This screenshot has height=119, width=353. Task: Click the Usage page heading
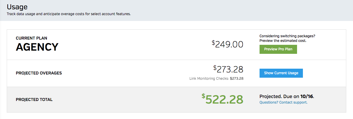point(18,7)
